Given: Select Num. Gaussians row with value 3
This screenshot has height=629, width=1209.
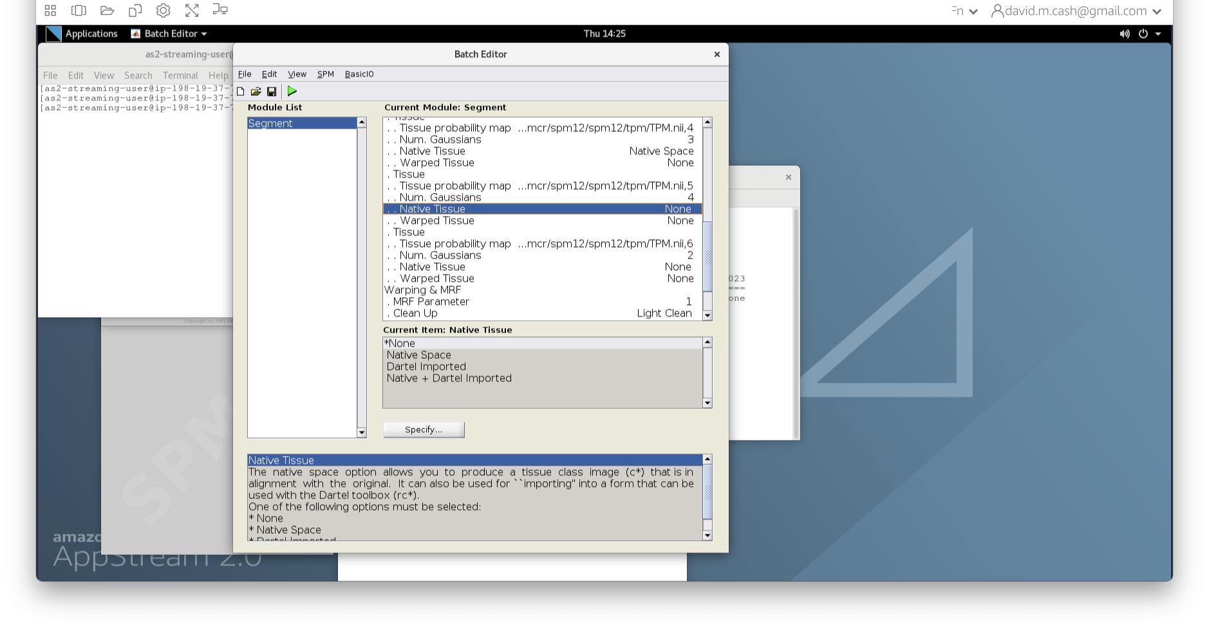Looking at the screenshot, I should tap(543, 140).
